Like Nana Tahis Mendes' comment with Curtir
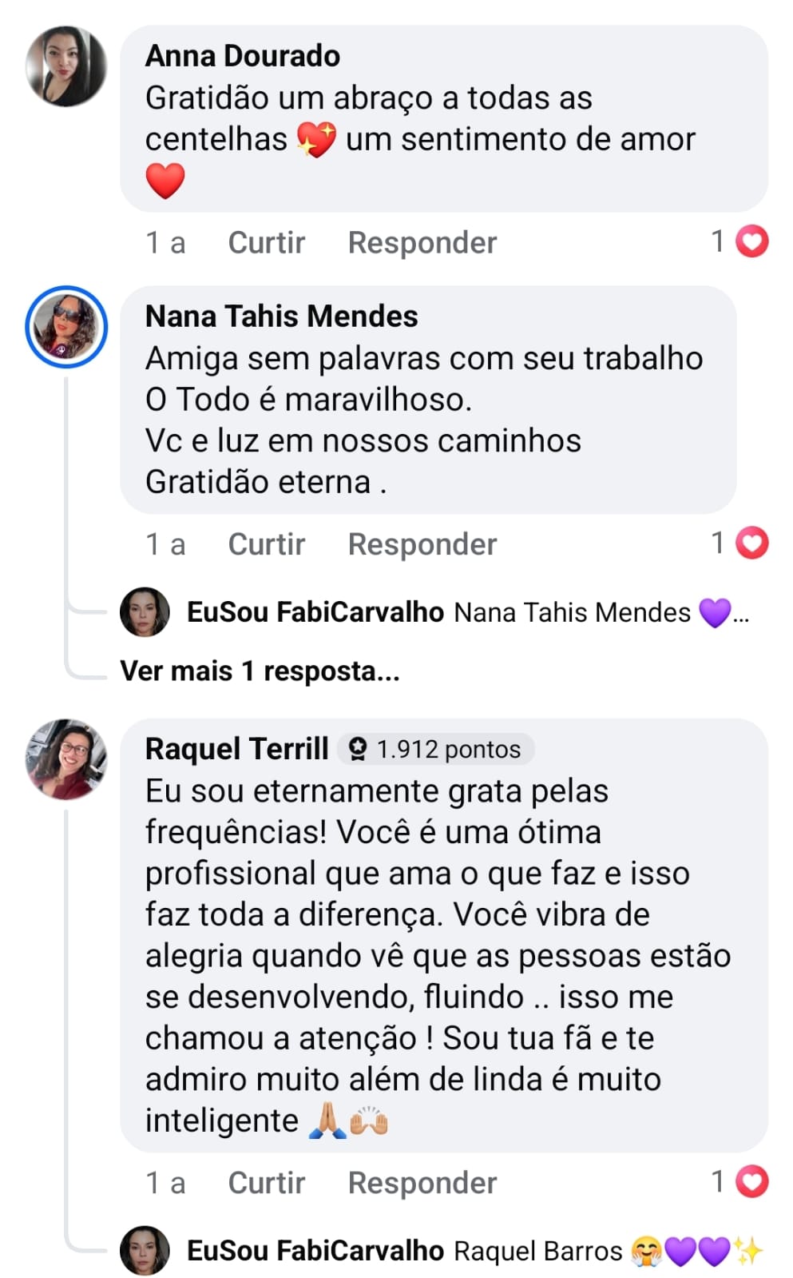Viewport: 793px width, 1278px height. 266,544
